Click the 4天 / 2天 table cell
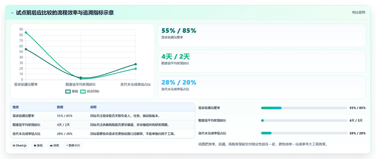 [x=63, y=125]
